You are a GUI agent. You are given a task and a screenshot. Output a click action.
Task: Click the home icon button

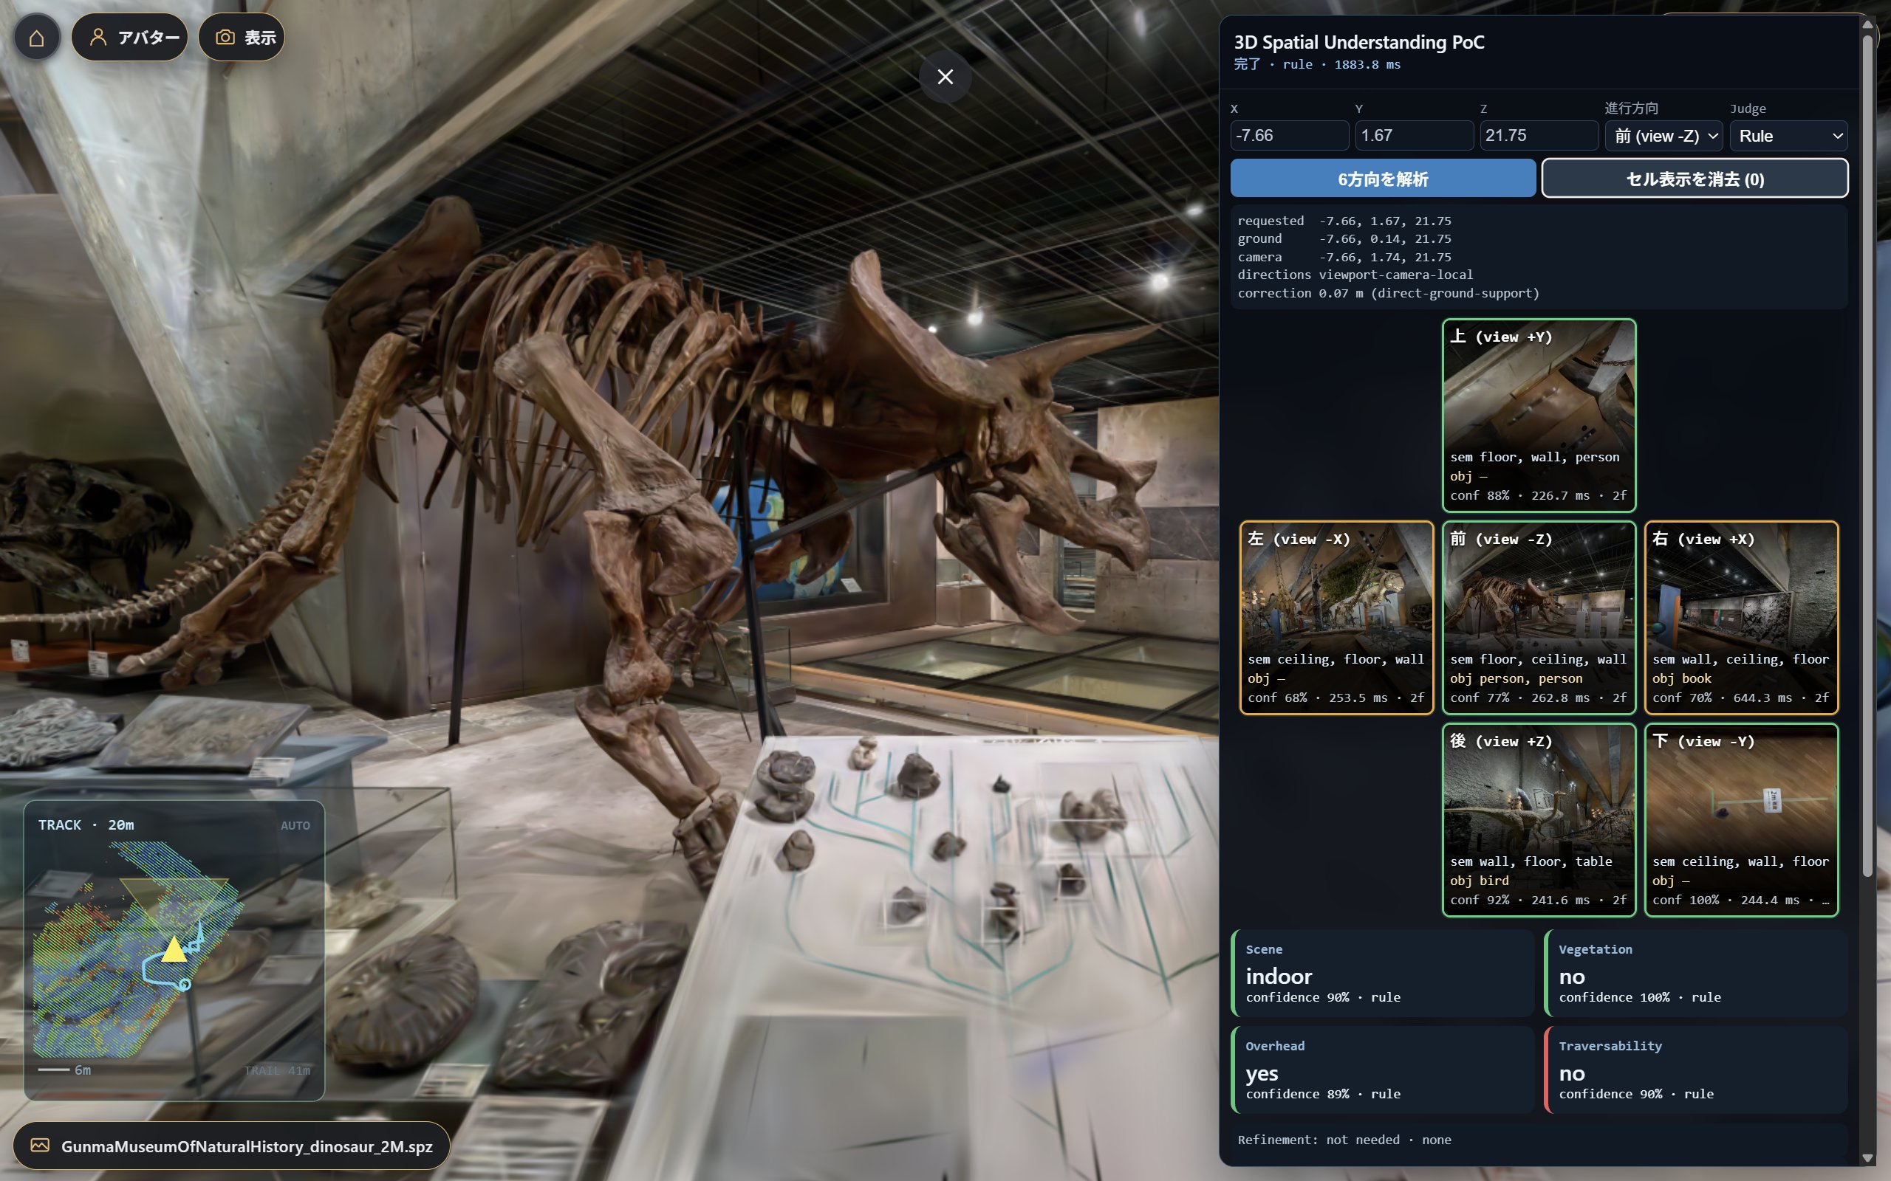pyautogui.click(x=37, y=38)
